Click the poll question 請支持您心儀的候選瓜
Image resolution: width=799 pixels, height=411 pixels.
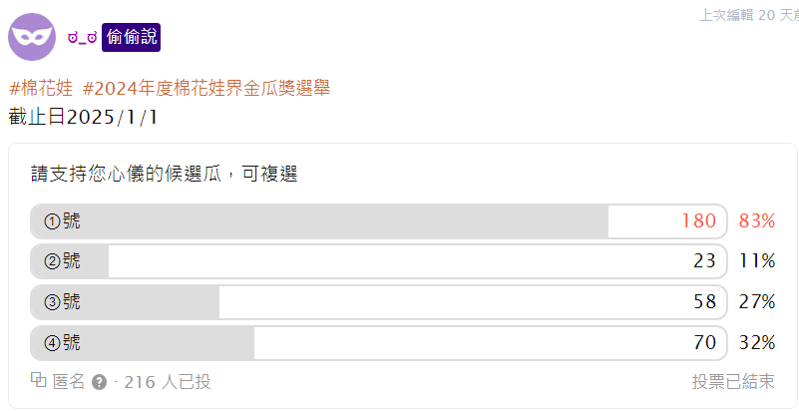coord(127,175)
